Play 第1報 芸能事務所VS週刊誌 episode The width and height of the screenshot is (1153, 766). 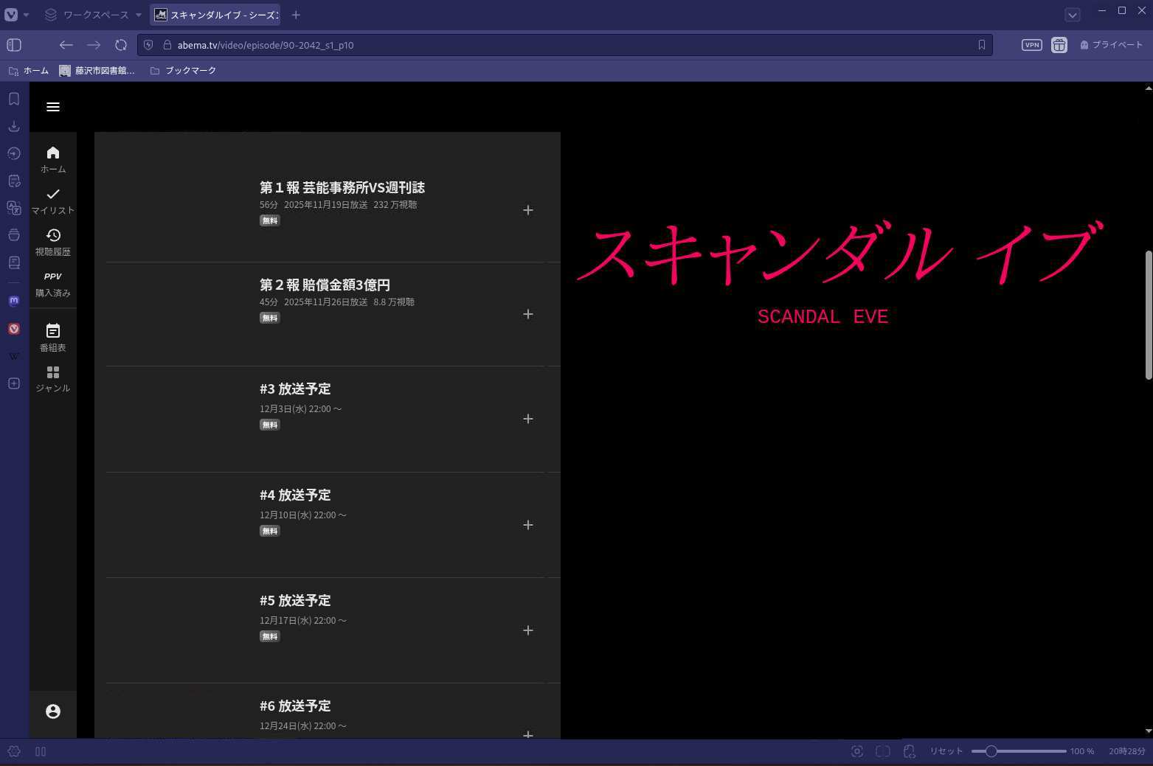point(342,187)
